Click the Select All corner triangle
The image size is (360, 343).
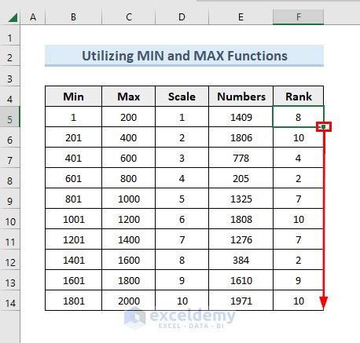(x=13, y=17)
